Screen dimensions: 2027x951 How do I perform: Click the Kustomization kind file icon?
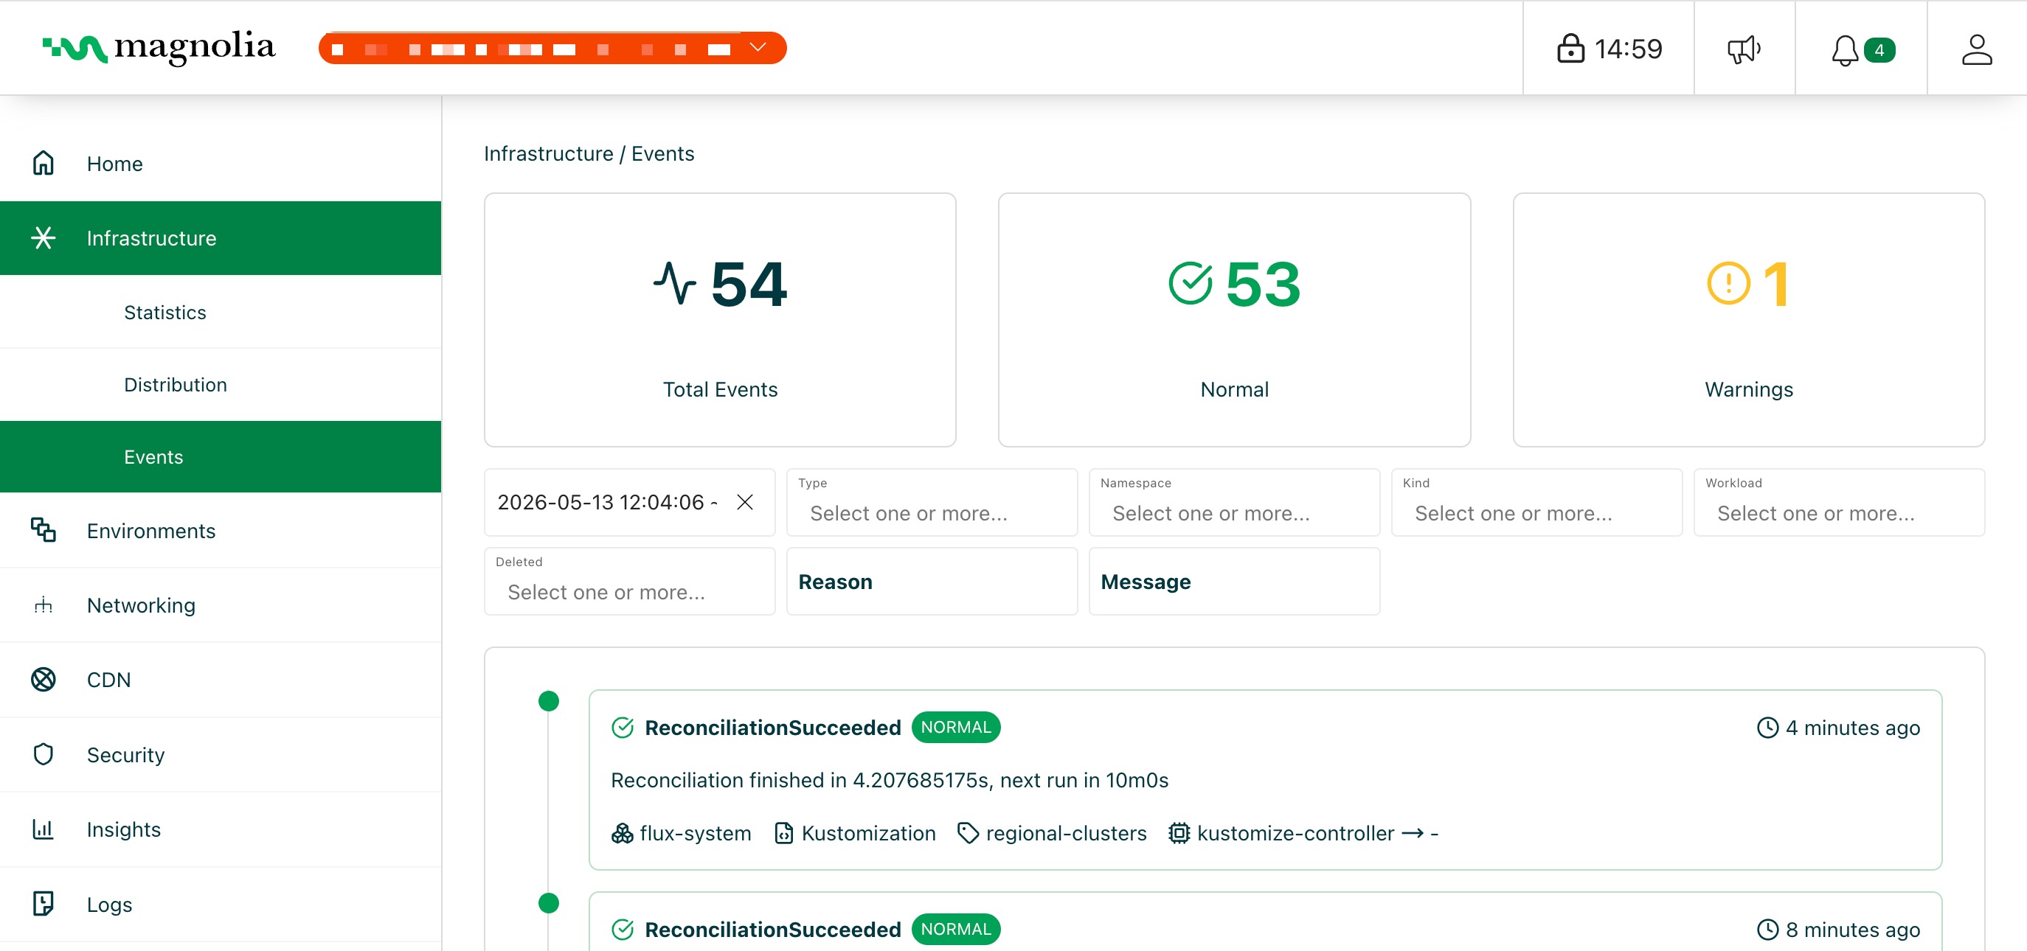pos(784,833)
